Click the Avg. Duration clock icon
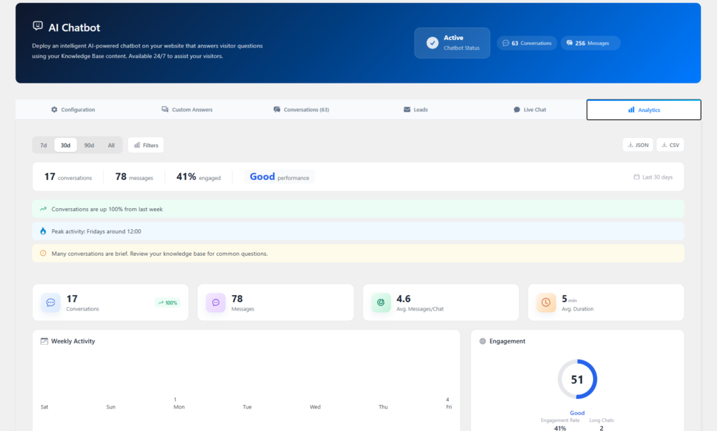 (545, 302)
